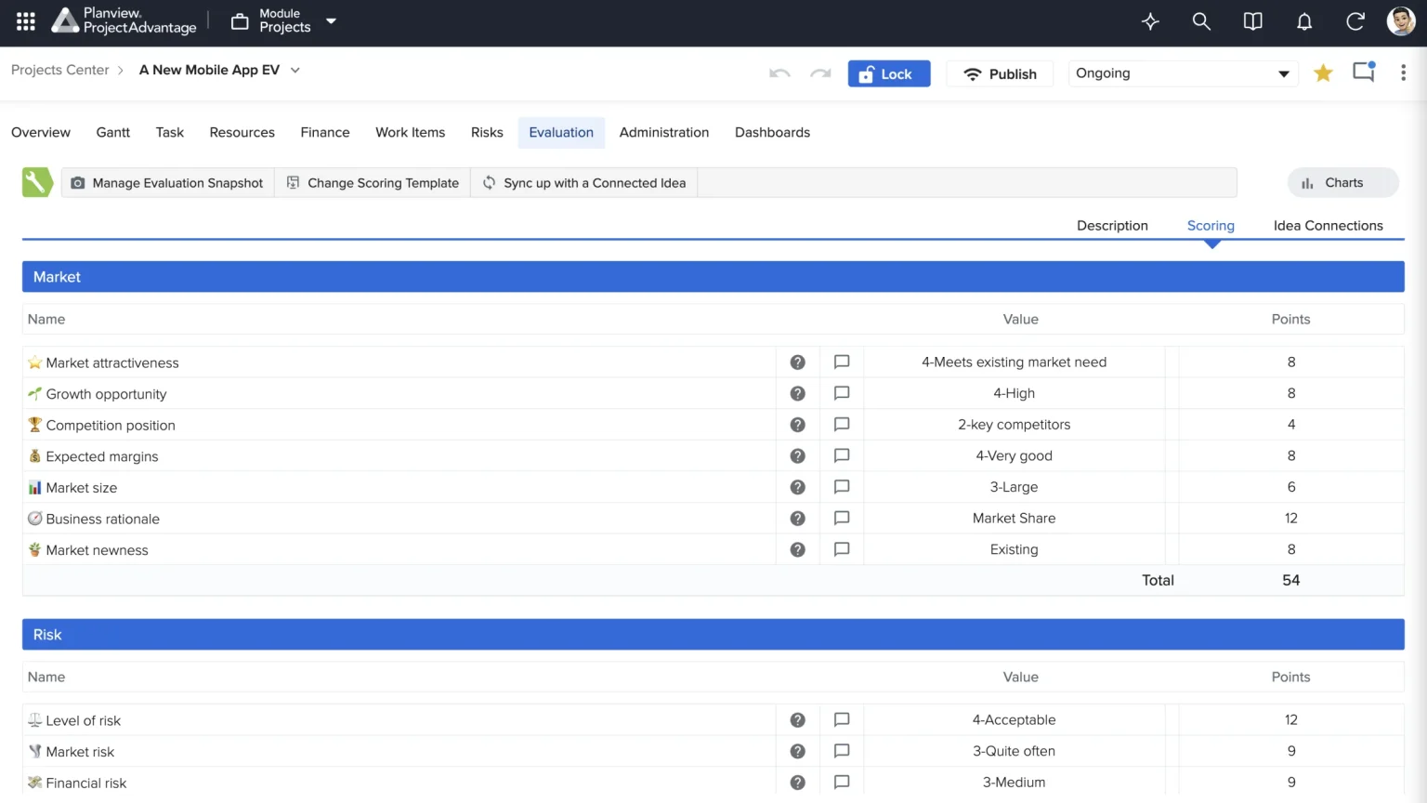Viewport: 1427px width, 803px height.
Task: Open the notifications bell
Action: point(1304,21)
